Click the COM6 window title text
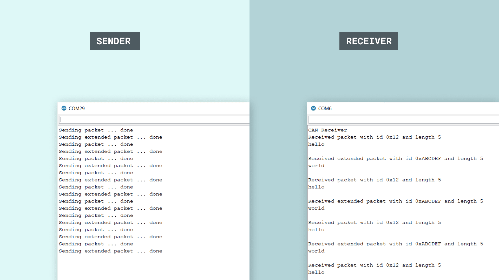The width and height of the screenshot is (499, 280). point(325,108)
